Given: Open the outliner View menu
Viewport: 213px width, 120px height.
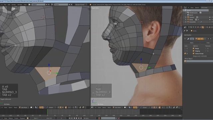Looking at the screenshot, I should tap(192, 8).
